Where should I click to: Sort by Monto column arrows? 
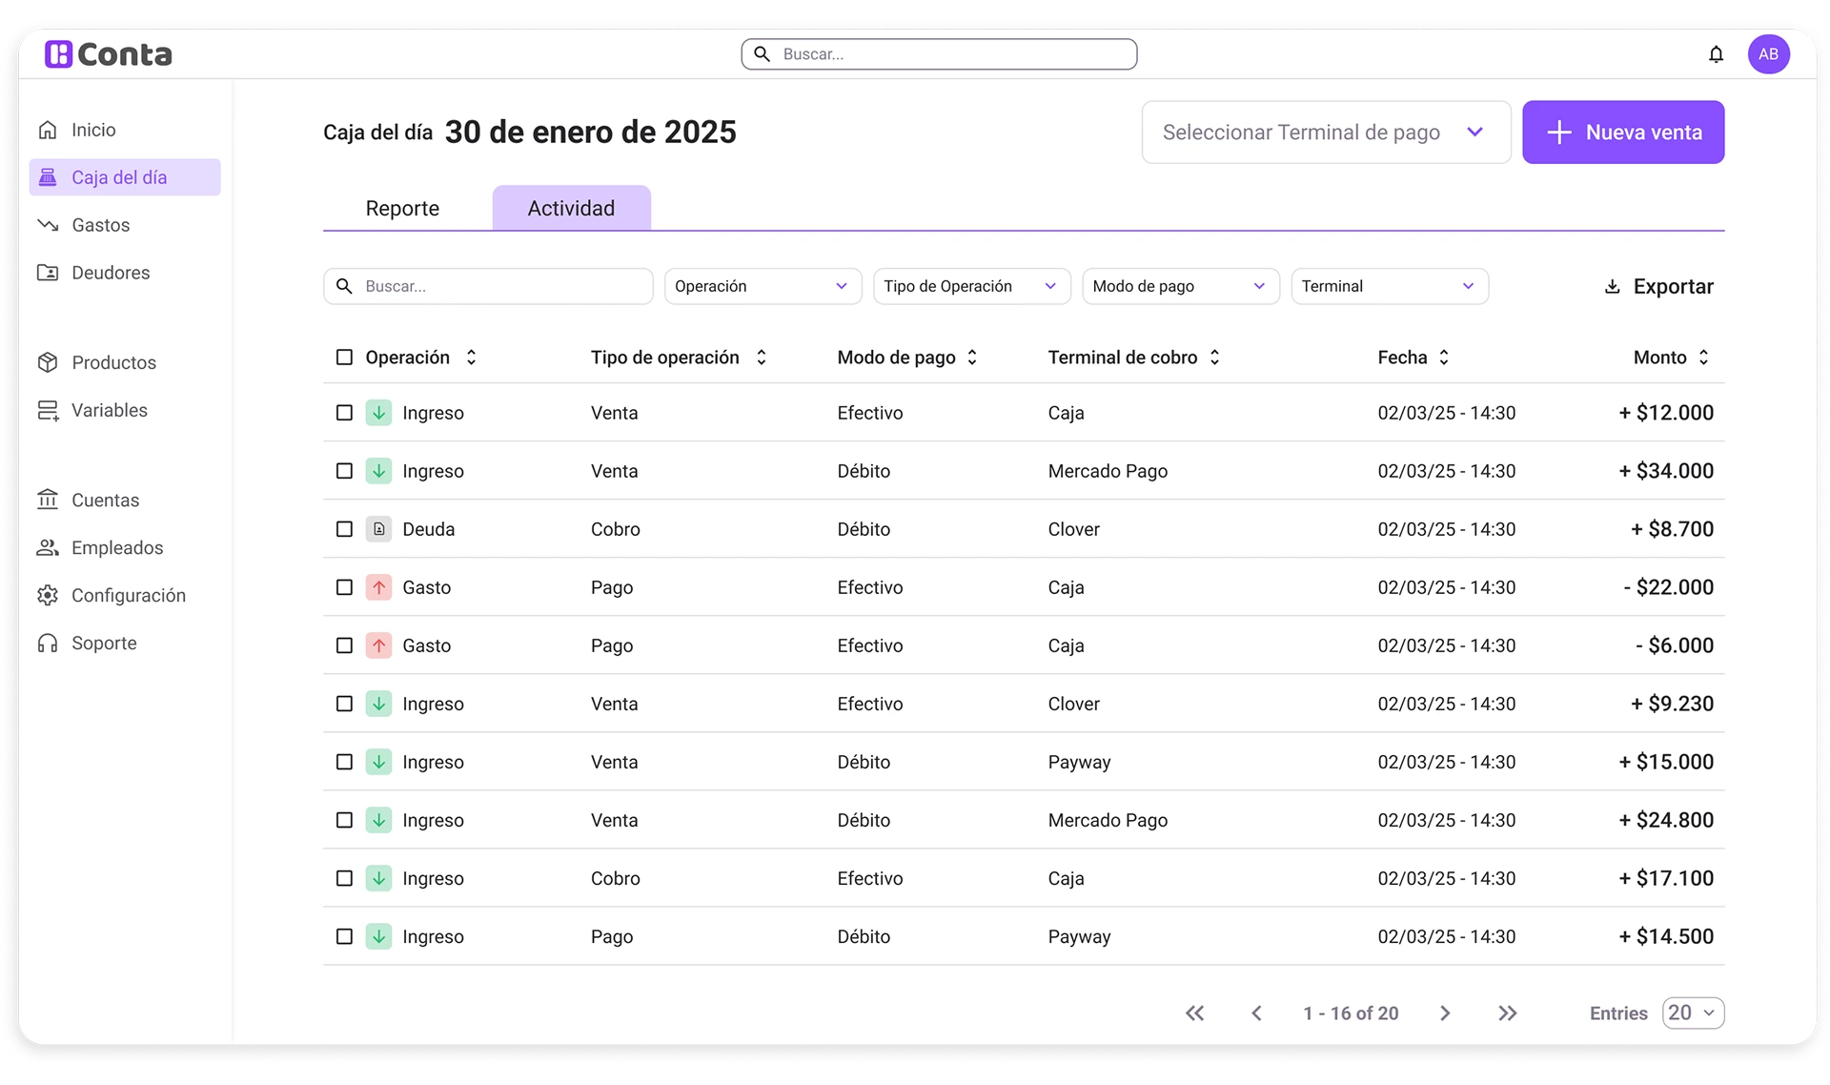coord(1703,358)
